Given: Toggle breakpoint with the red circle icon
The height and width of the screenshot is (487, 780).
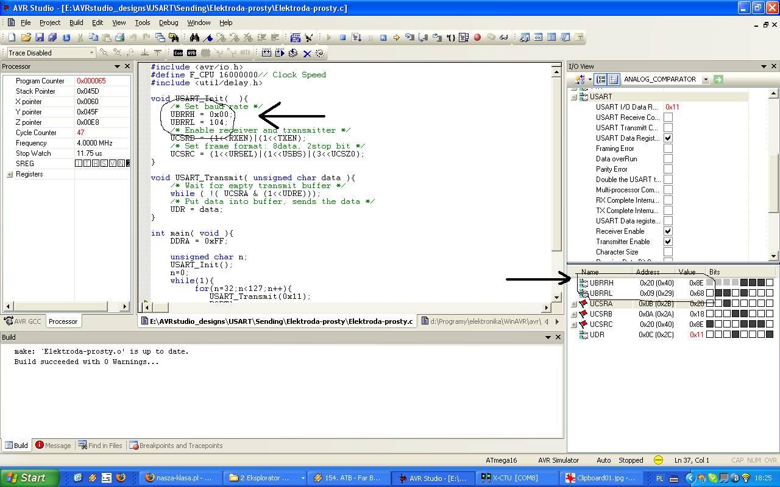Looking at the screenshot, I should [x=477, y=38].
